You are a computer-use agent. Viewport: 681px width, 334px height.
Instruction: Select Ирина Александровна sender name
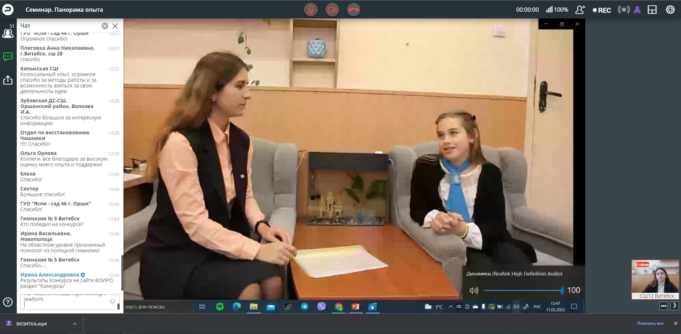(50, 275)
